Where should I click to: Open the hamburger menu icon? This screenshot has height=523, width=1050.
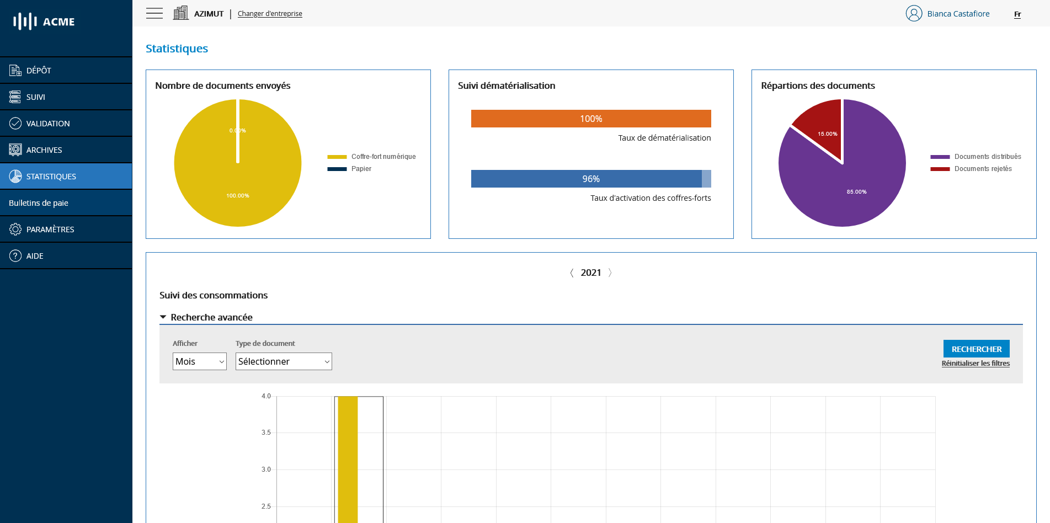(154, 13)
